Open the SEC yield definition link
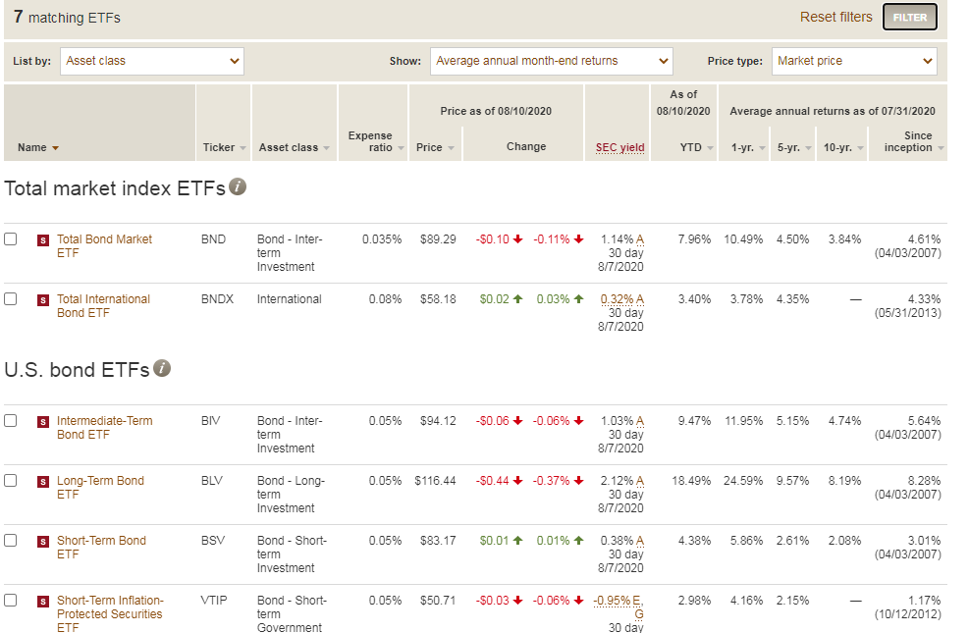The height and width of the screenshot is (633, 969). (619, 147)
